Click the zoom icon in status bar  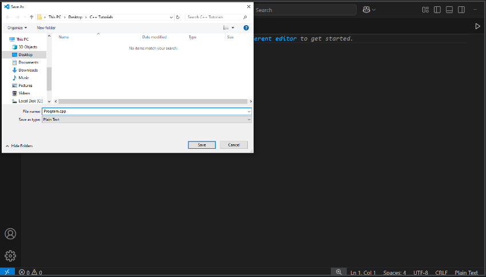coord(339,272)
